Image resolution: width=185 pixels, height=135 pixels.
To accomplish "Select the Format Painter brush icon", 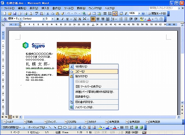I will click(x=63, y=14).
